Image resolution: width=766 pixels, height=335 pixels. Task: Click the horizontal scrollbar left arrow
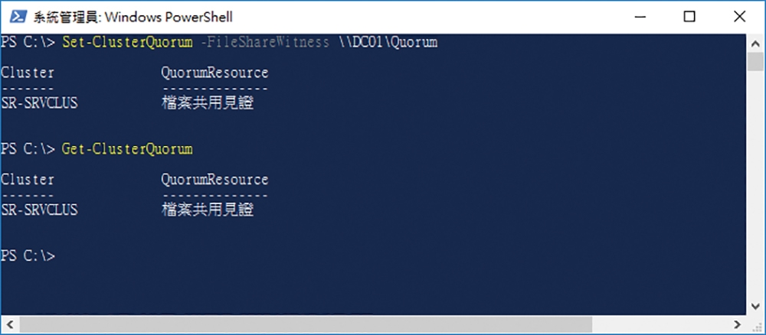9,324
